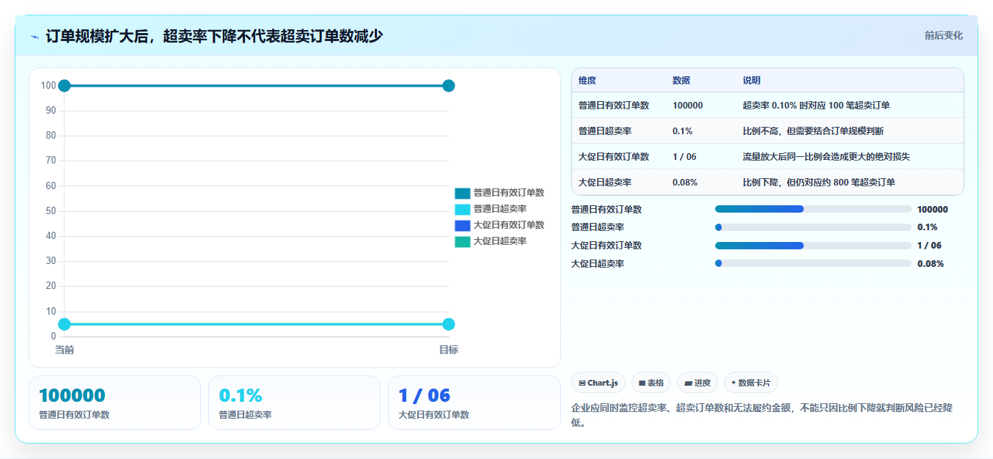
Task: Click the chart point at 100 above 目标
Action: click(x=449, y=86)
